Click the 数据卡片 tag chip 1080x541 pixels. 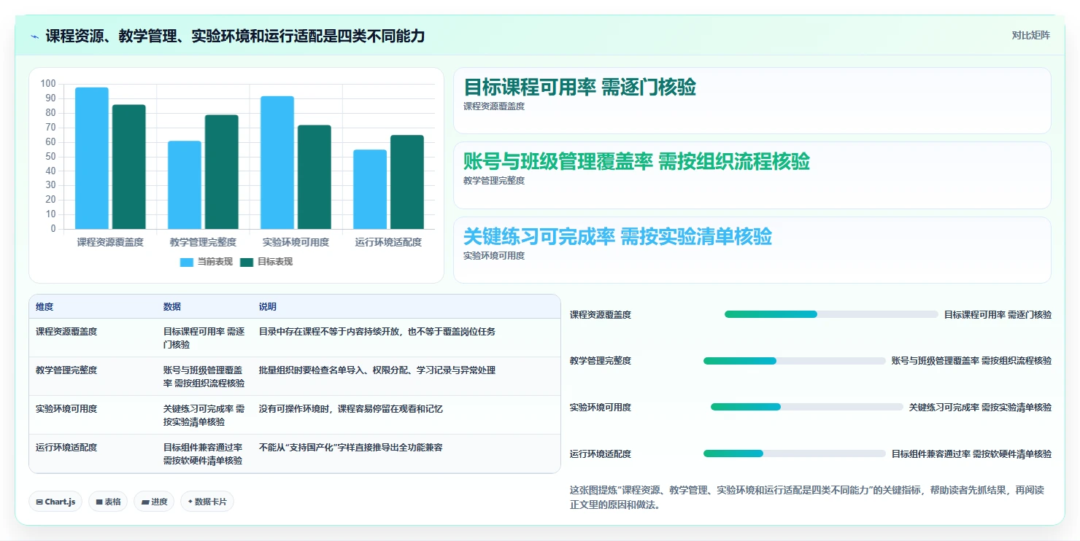[207, 502]
